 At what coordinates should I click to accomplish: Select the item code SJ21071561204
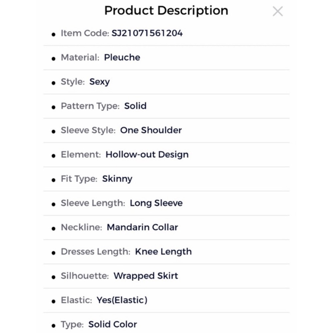coord(147,33)
